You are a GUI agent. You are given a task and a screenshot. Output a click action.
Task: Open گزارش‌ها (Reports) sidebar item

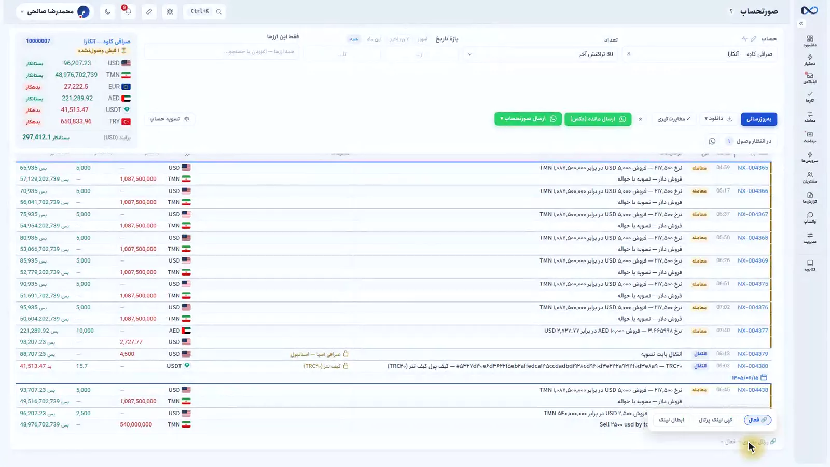pos(810,198)
